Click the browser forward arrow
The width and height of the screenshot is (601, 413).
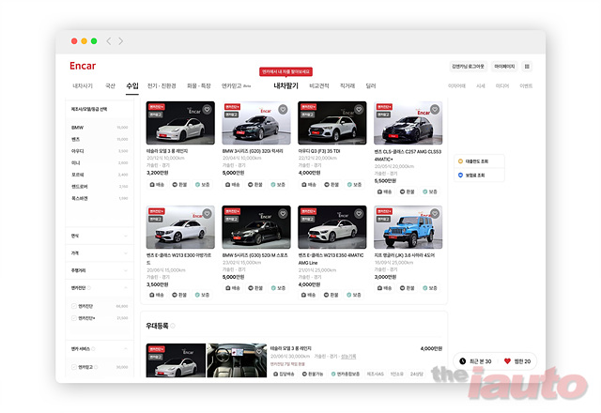121,41
